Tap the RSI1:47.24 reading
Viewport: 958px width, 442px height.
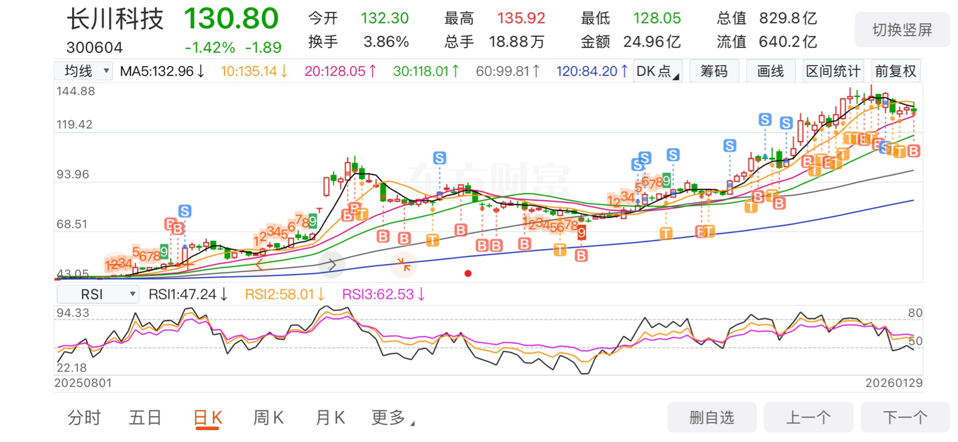point(188,295)
